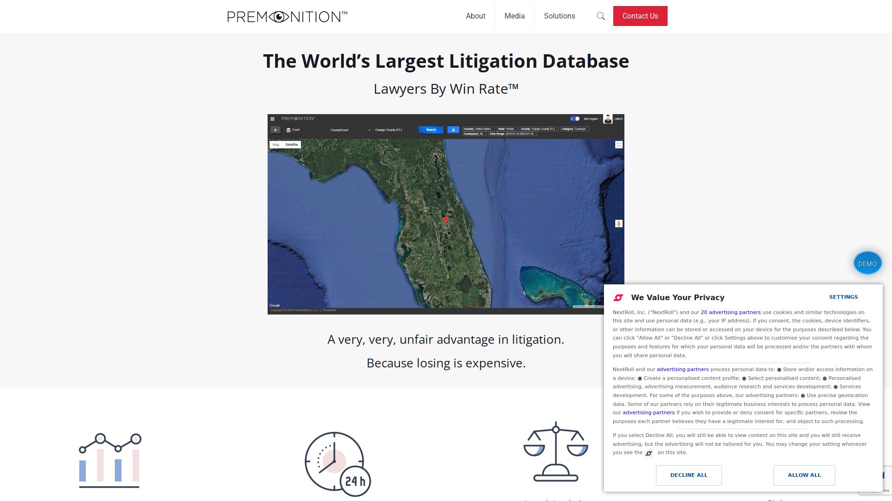
Task: Open the About menu
Action: pos(475,16)
